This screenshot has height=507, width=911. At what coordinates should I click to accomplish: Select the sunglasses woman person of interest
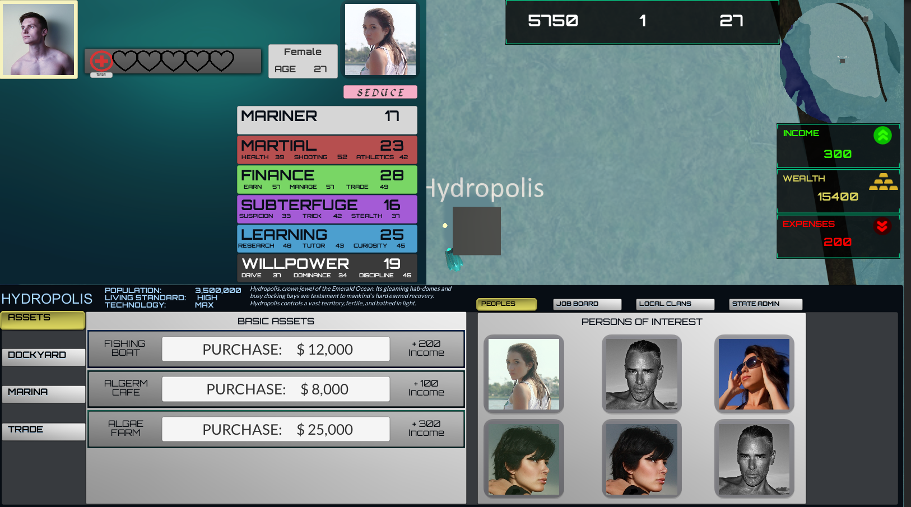754,374
